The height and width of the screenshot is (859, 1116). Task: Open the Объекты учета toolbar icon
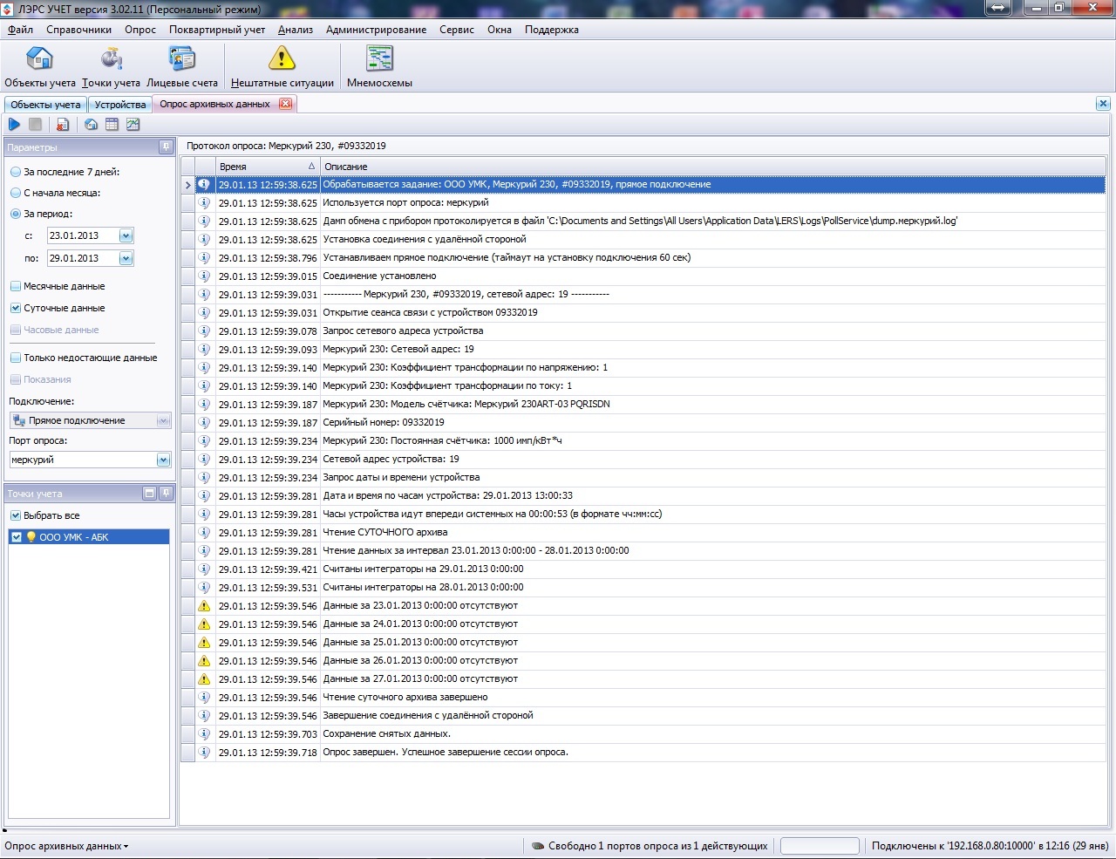pyautogui.click(x=40, y=66)
